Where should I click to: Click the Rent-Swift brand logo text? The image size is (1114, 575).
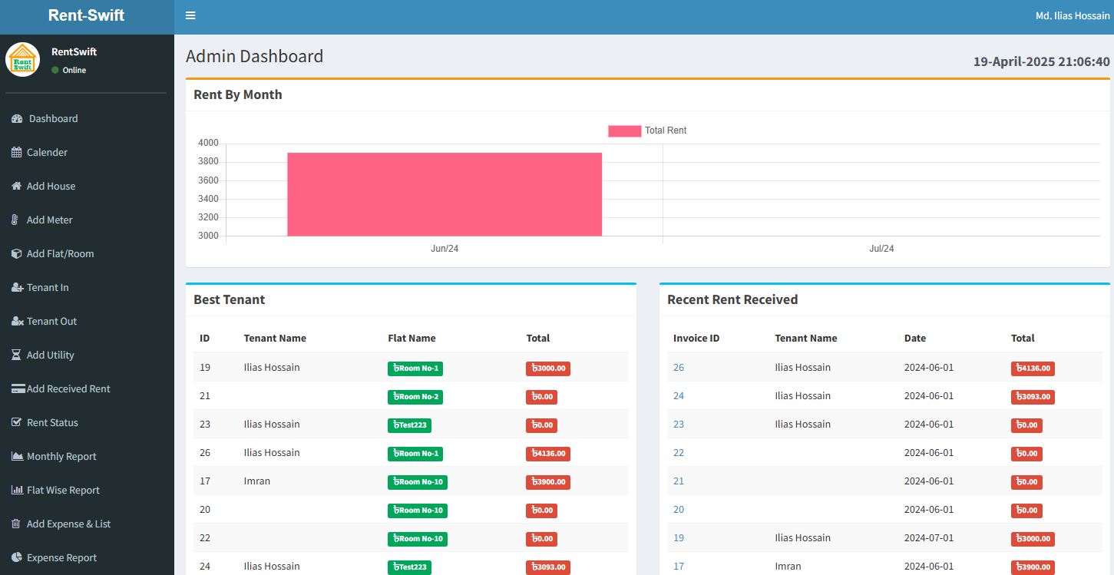pos(86,15)
